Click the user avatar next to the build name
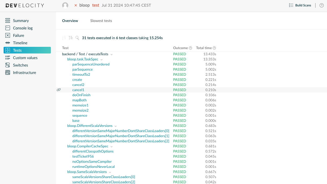Image resolution: width=327 pixels, height=184 pixels. pos(65,5)
